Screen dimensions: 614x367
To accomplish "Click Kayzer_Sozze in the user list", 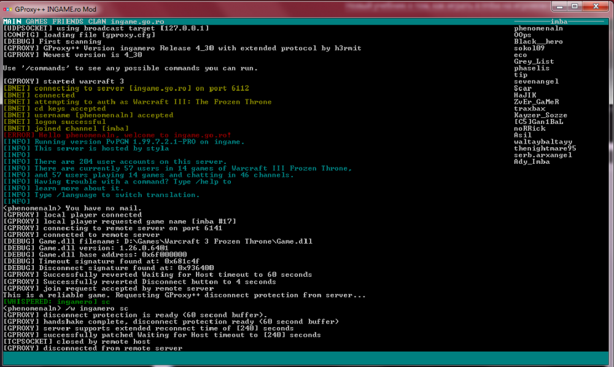I will coord(540,115).
